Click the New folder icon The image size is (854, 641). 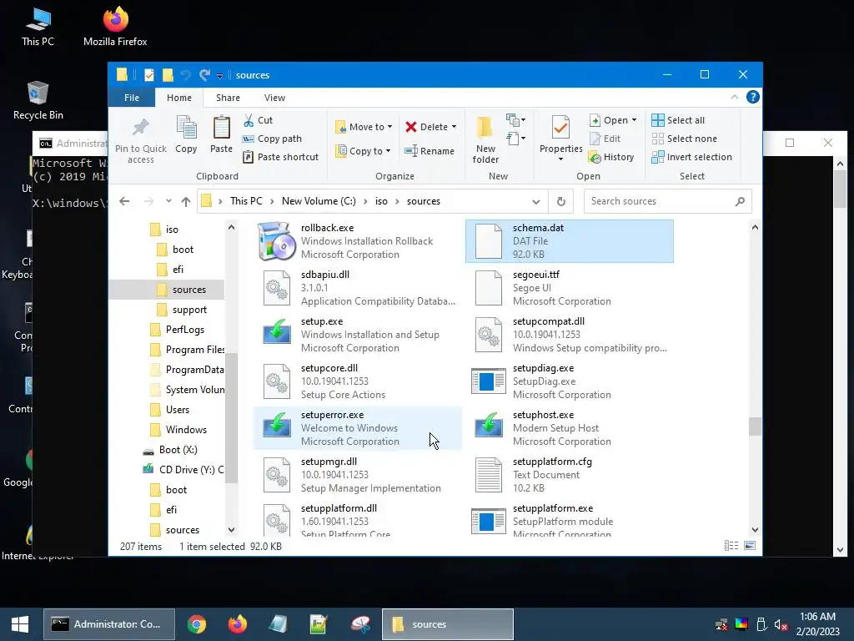point(485,127)
